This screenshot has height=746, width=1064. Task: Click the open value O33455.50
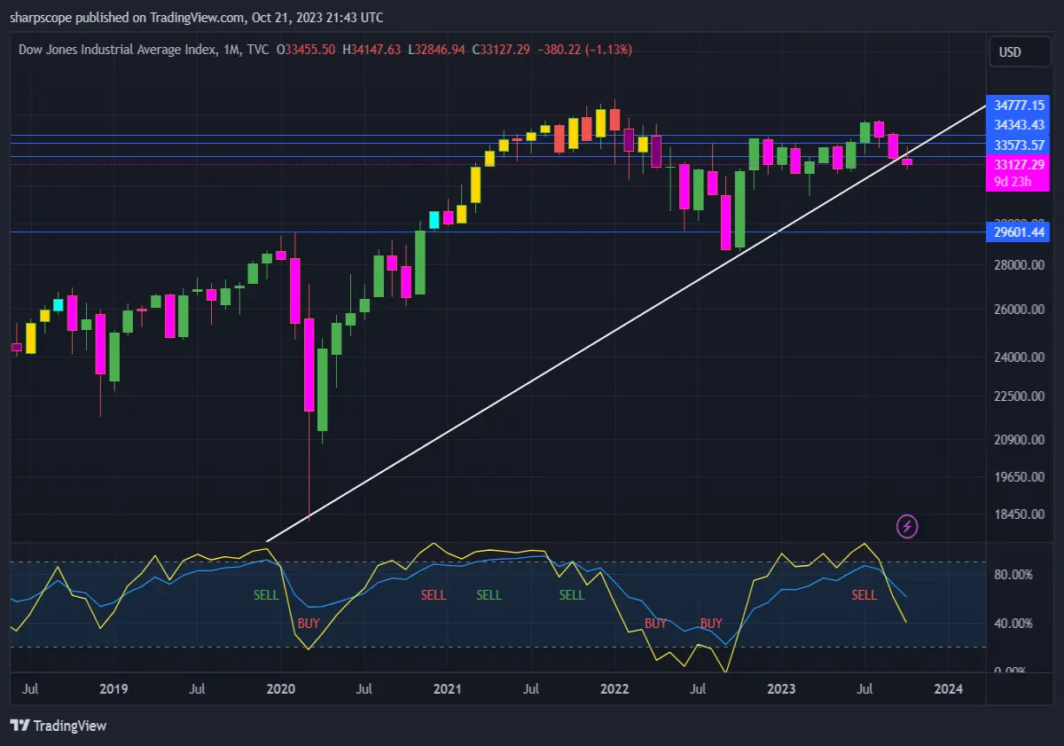click(306, 50)
